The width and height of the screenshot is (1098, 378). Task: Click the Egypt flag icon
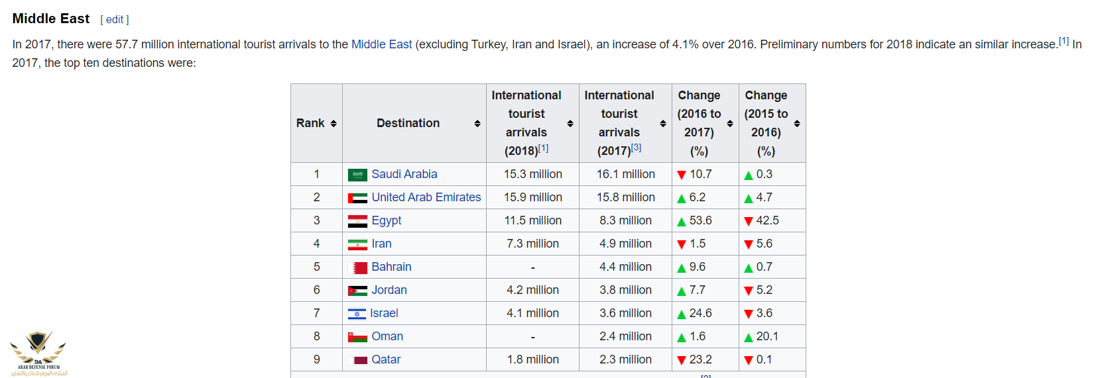point(357,221)
